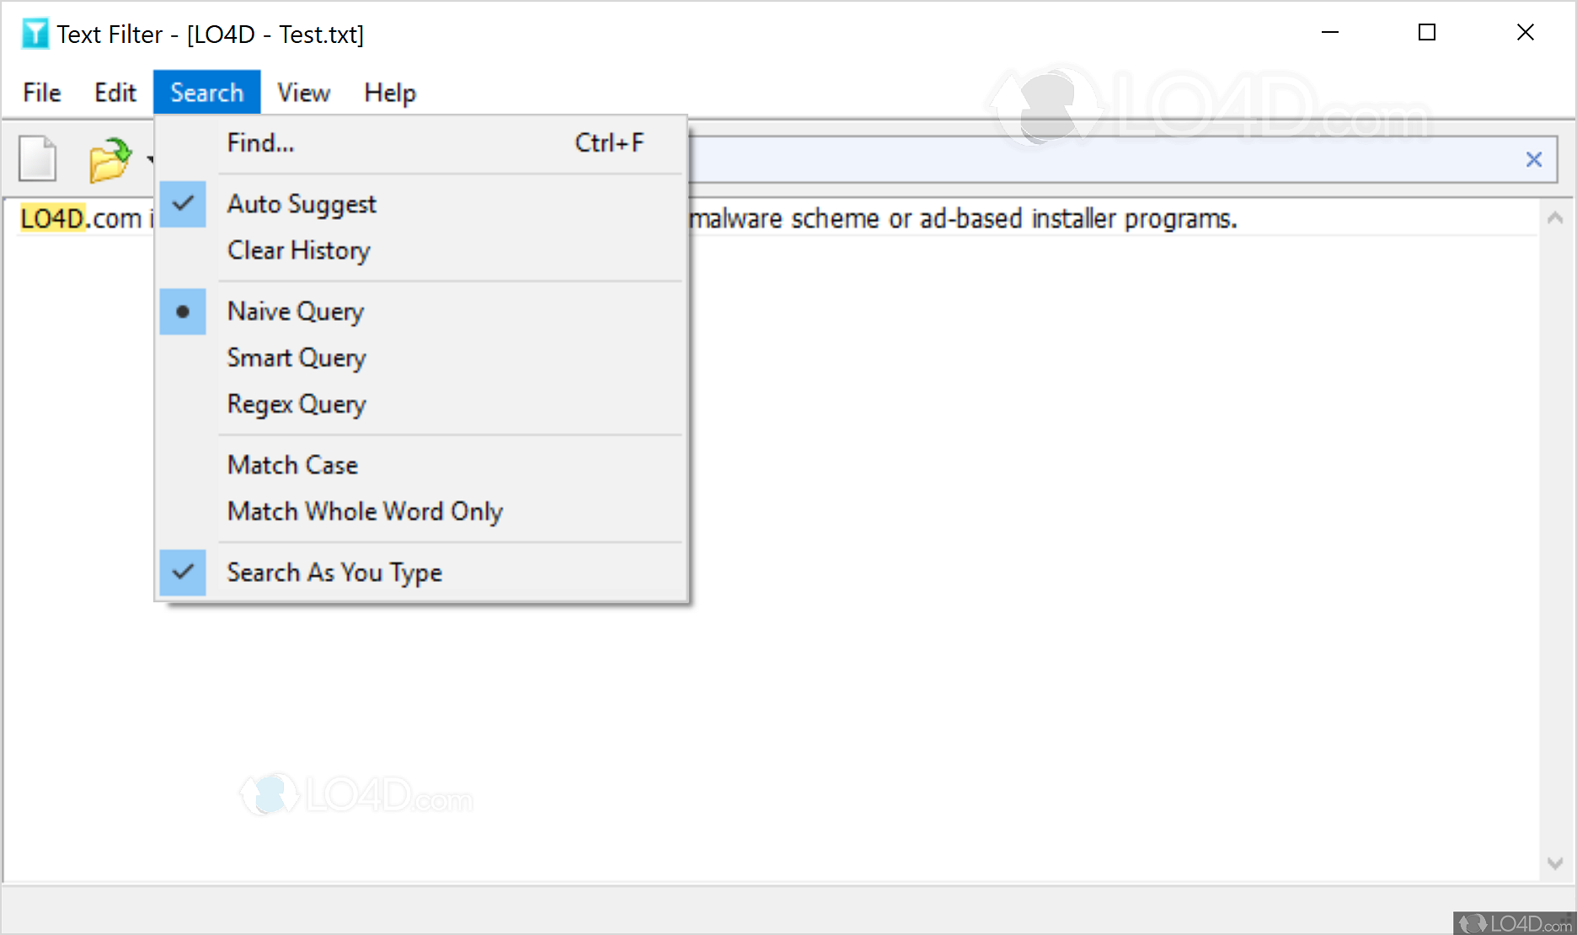This screenshot has height=935, width=1577.
Task: Turn off Search As You Type
Action: [x=334, y=572]
